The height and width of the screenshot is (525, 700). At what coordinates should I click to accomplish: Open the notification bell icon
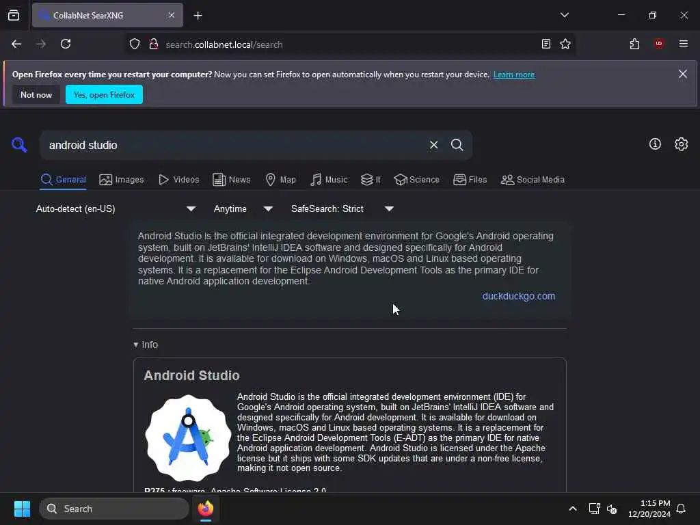(x=681, y=509)
